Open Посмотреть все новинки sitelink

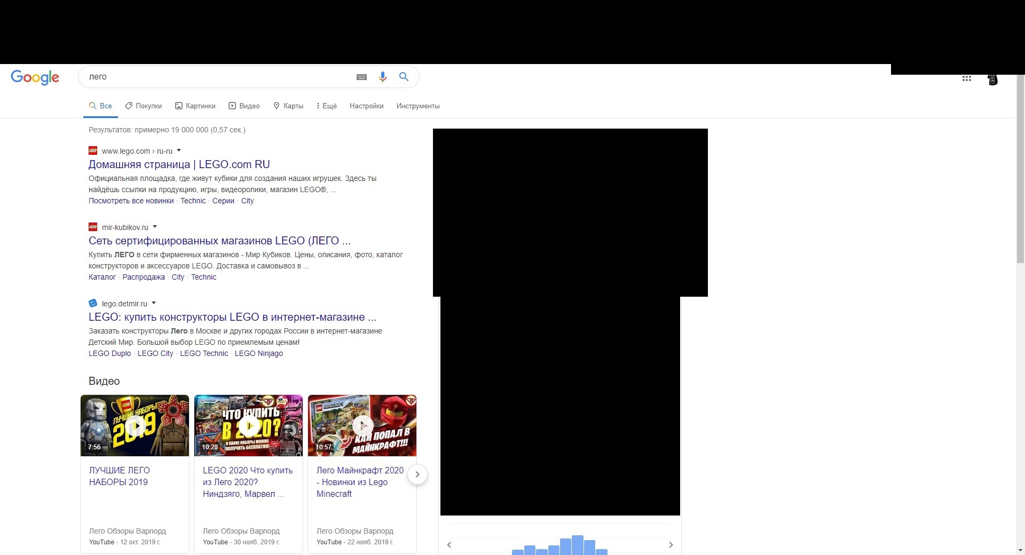tap(131, 201)
